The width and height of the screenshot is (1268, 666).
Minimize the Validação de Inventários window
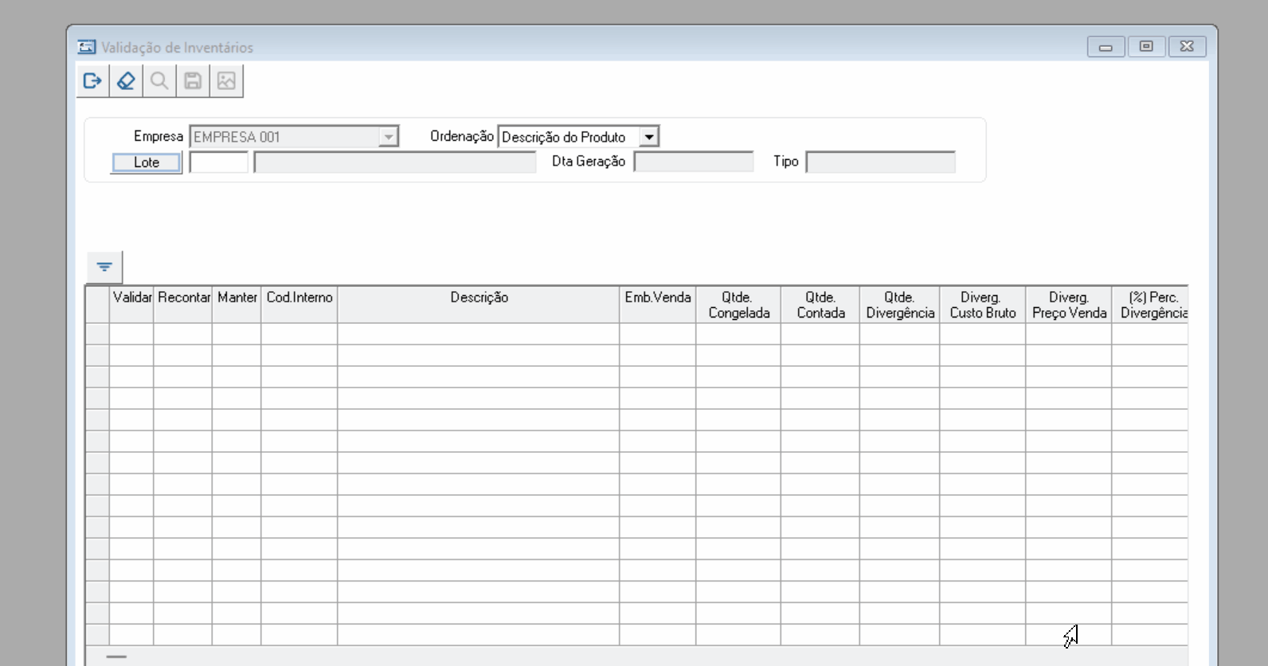(1106, 47)
